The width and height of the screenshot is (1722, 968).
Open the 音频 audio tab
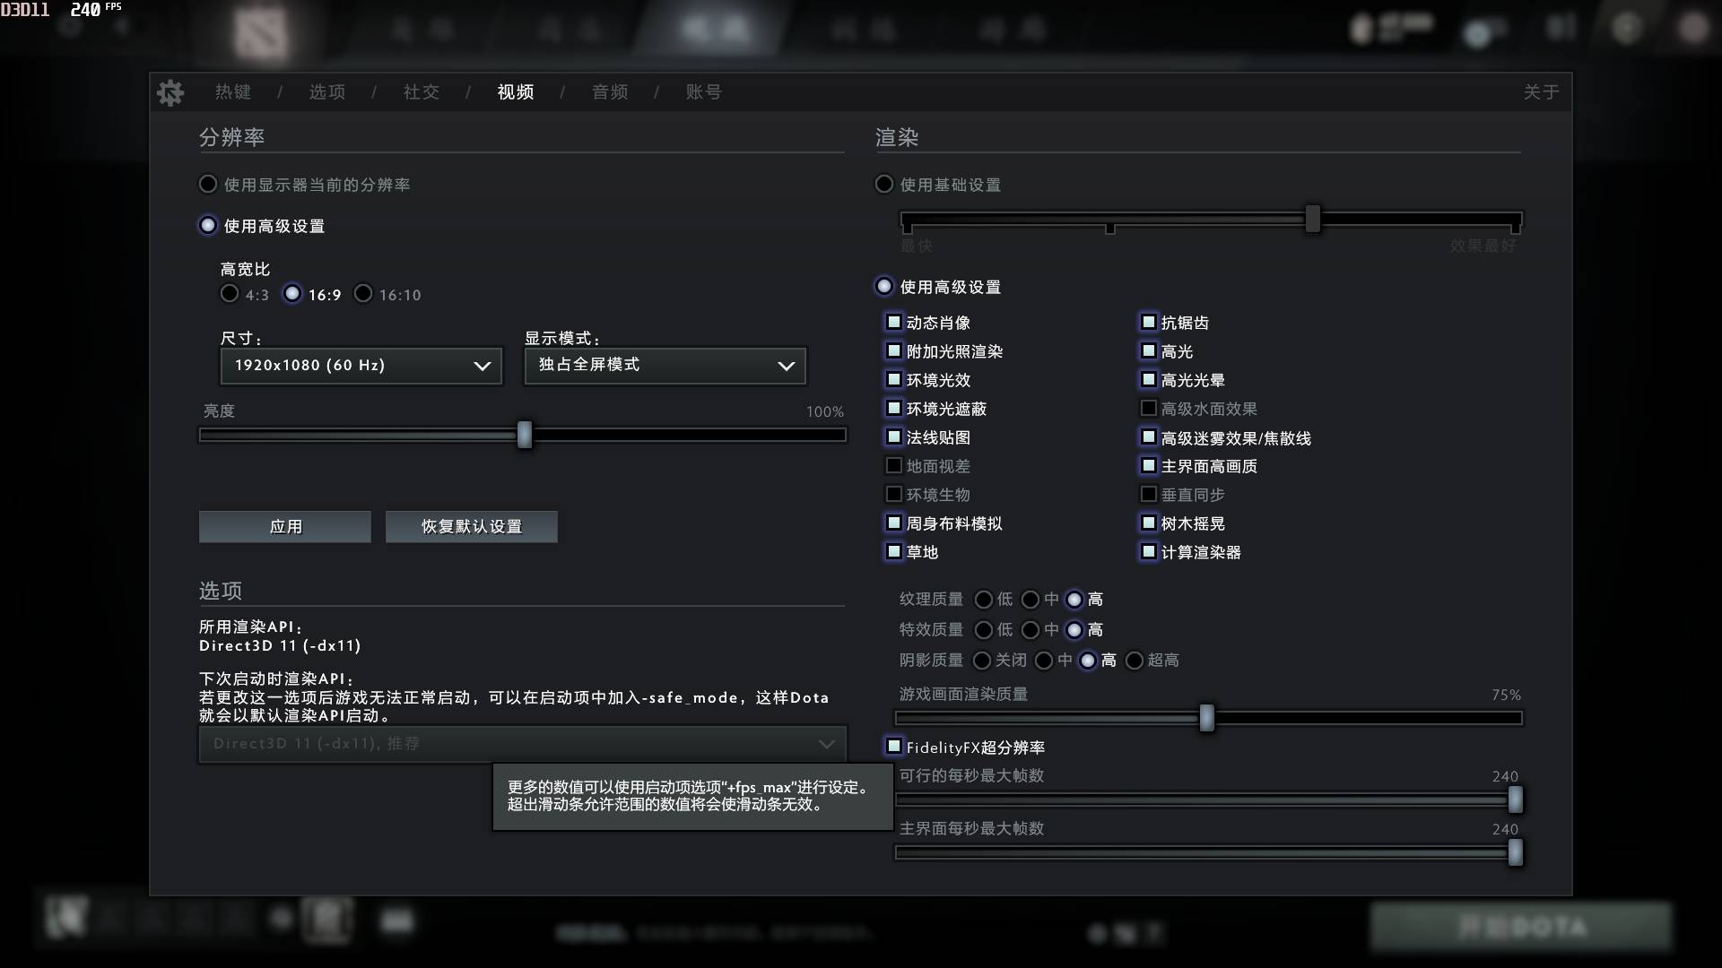click(610, 92)
